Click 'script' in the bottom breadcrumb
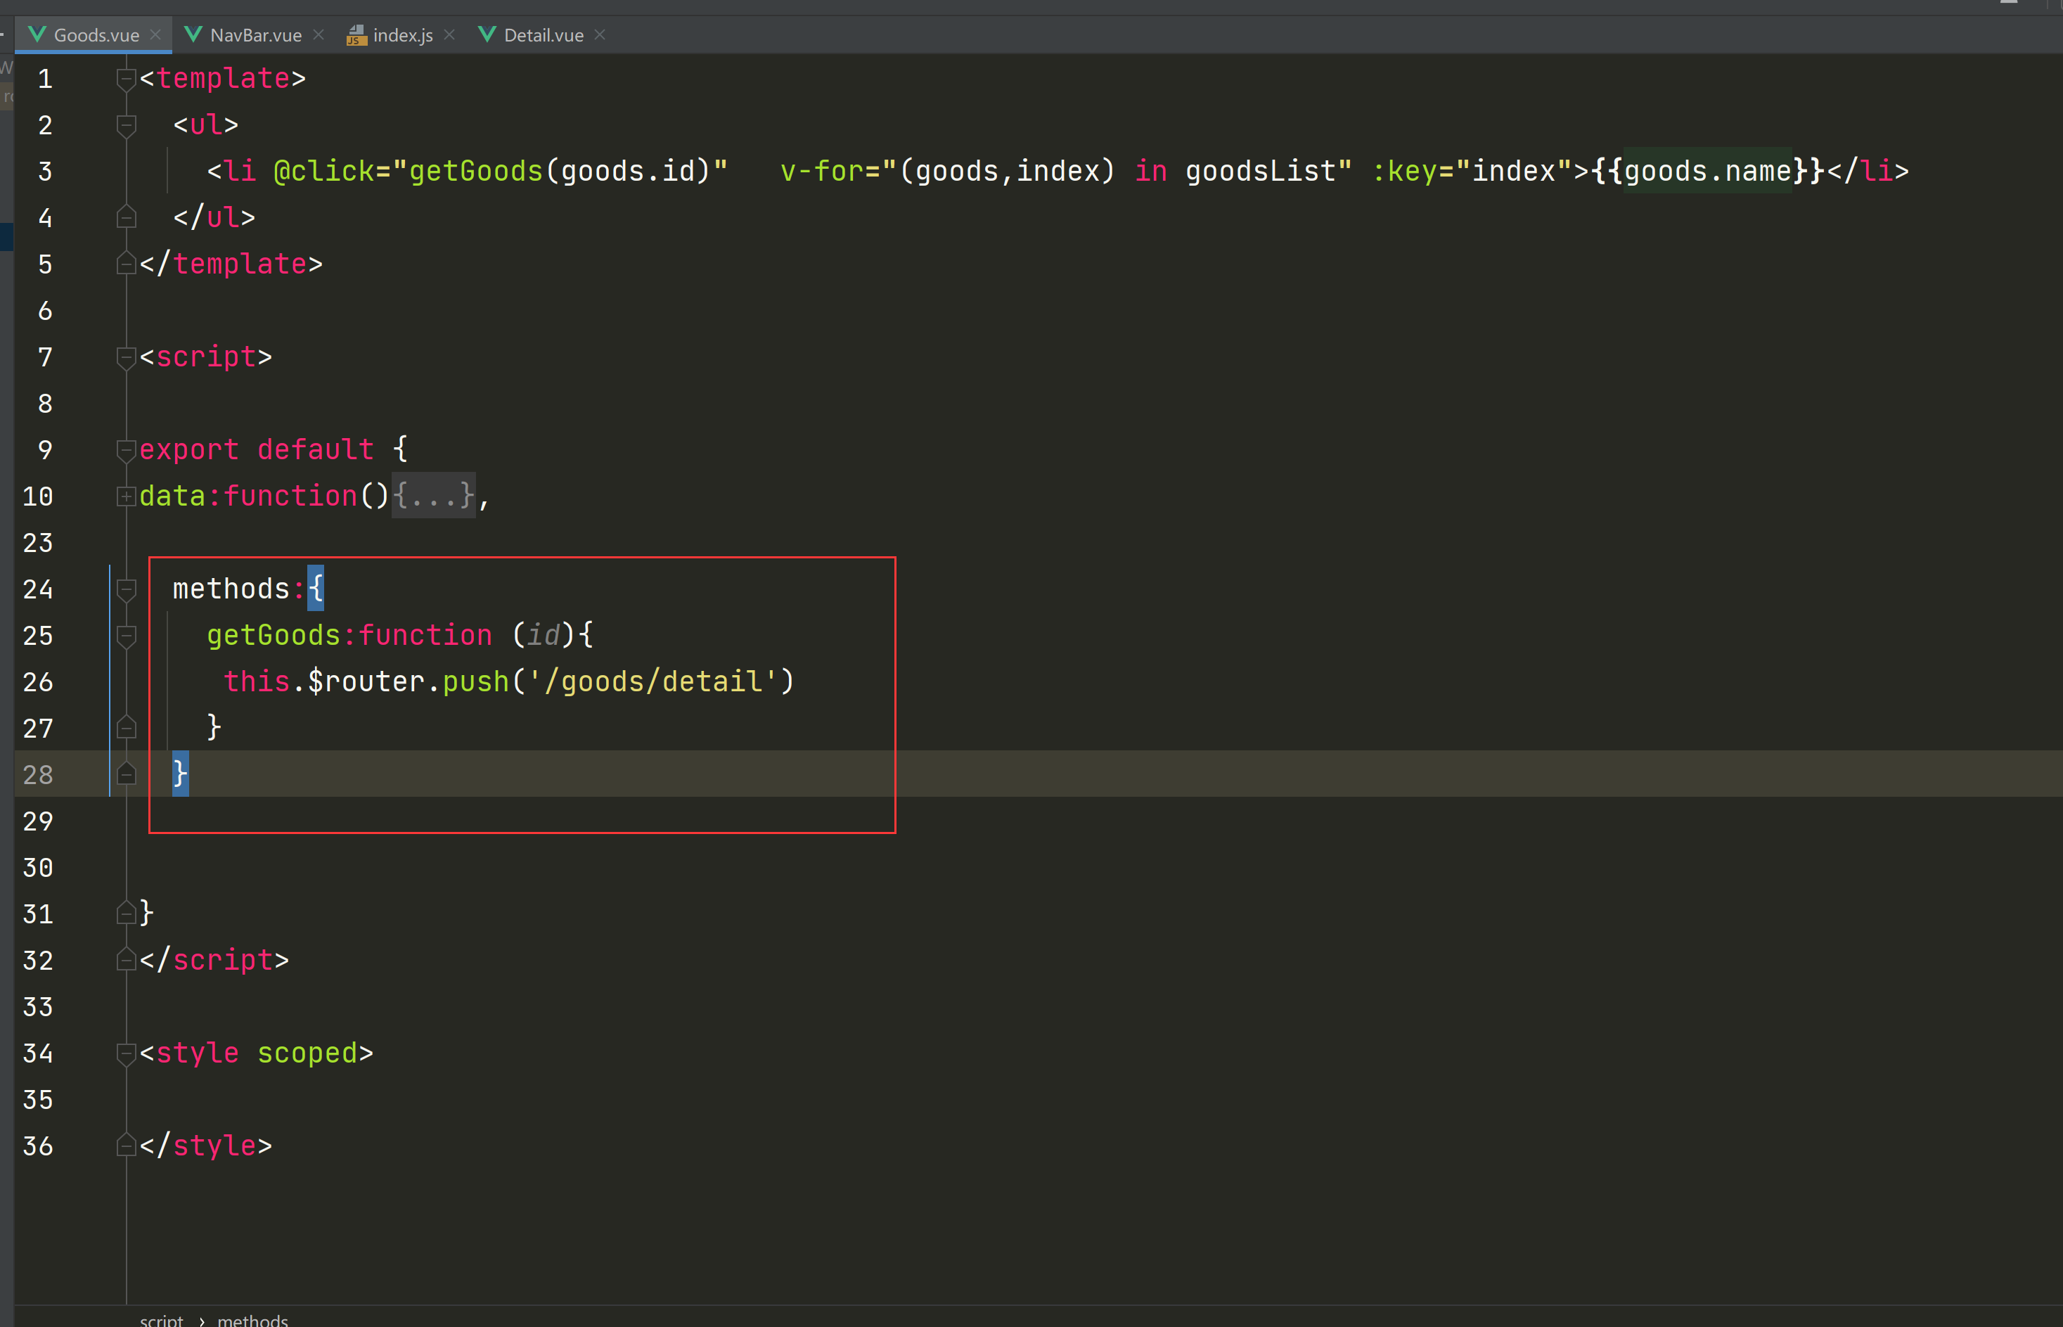2063x1327 pixels. point(161,1319)
